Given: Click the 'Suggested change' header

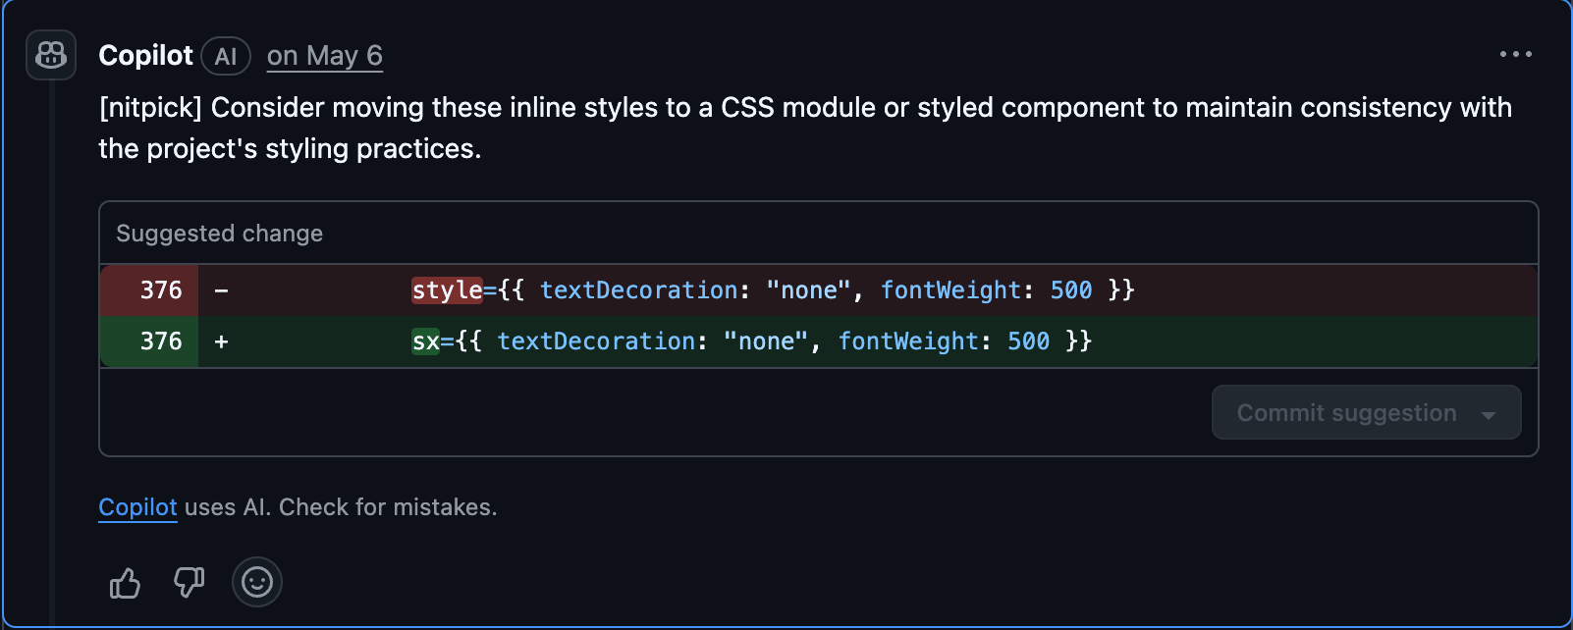Looking at the screenshot, I should [219, 234].
